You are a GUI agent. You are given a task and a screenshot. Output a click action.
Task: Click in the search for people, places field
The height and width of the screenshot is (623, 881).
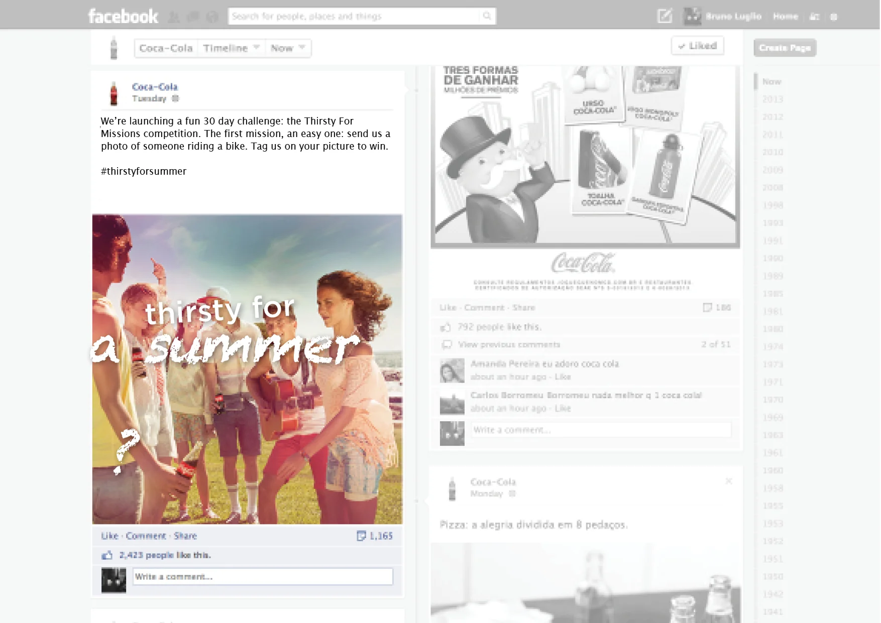(354, 16)
